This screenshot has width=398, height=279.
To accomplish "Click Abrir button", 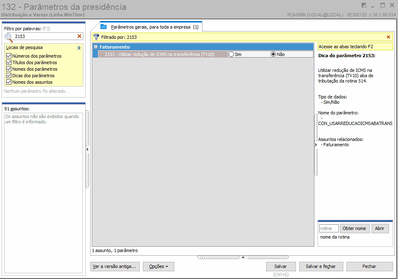I will coord(380,228).
